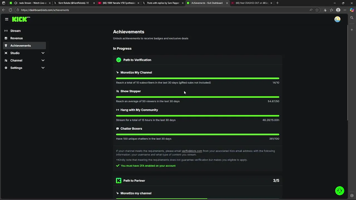Mute the nedx Stream tab audio

click(x=16, y=3)
